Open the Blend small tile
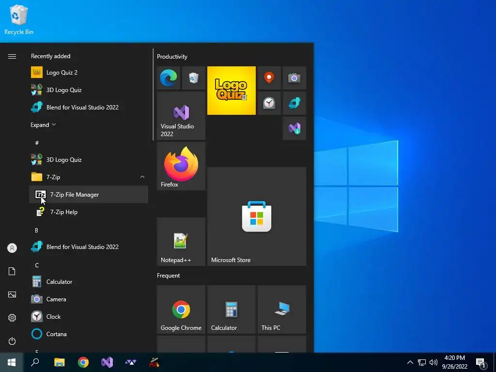The height and width of the screenshot is (372, 496). click(294, 103)
